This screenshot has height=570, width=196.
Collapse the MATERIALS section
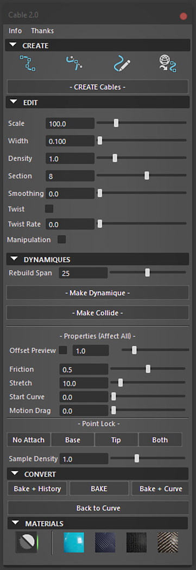coord(15,523)
